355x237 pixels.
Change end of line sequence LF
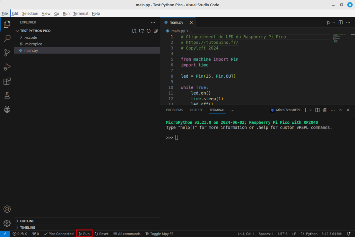[294, 234]
